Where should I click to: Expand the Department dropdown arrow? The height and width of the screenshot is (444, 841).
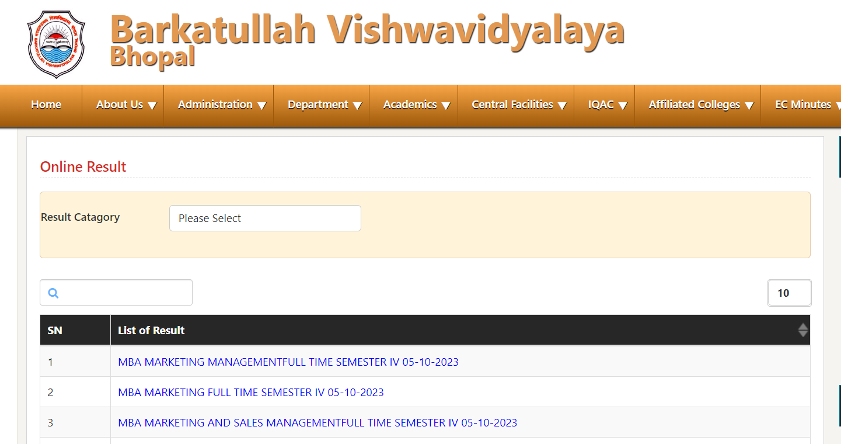(357, 106)
